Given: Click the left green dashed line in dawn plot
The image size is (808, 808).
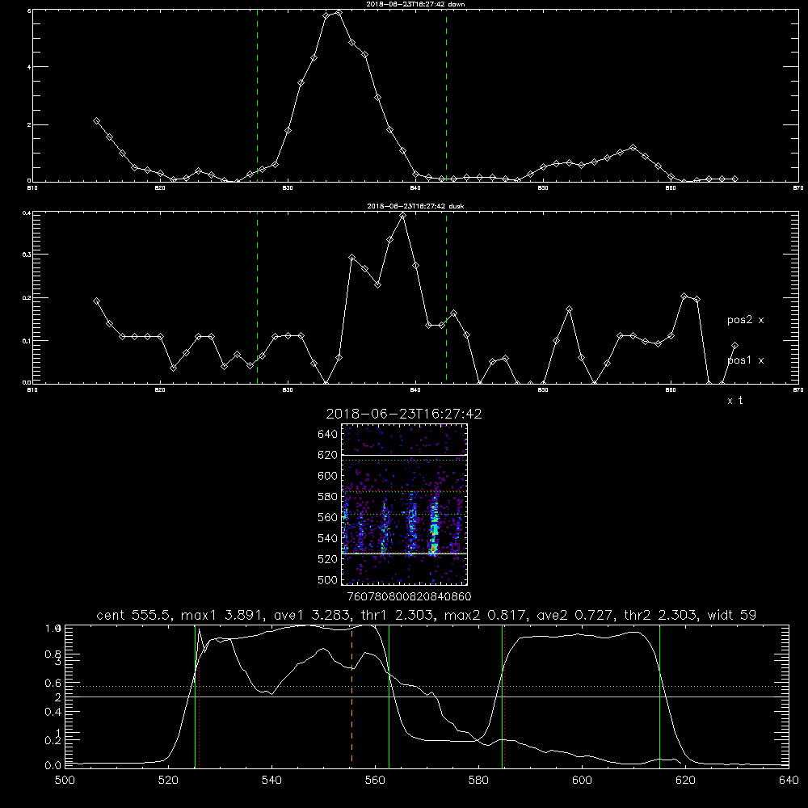Looking at the screenshot, I should [257, 95].
